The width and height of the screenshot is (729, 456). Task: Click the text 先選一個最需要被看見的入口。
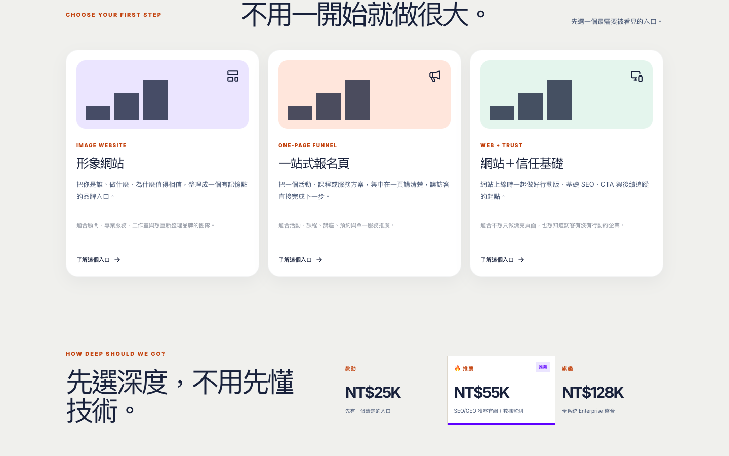tap(617, 21)
